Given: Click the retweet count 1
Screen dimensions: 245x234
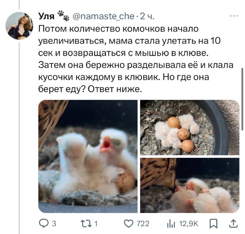Looking at the screenshot, I should coord(96,224).
